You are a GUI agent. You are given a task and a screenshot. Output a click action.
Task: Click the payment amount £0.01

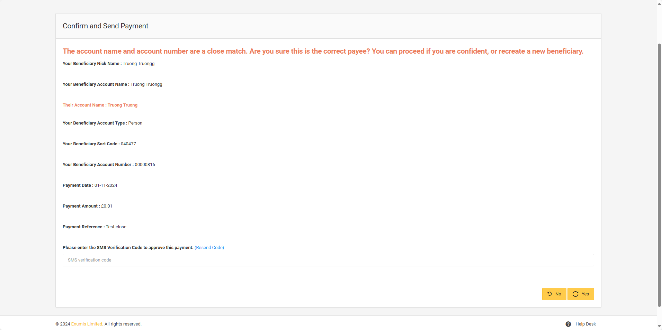(107, 206)
